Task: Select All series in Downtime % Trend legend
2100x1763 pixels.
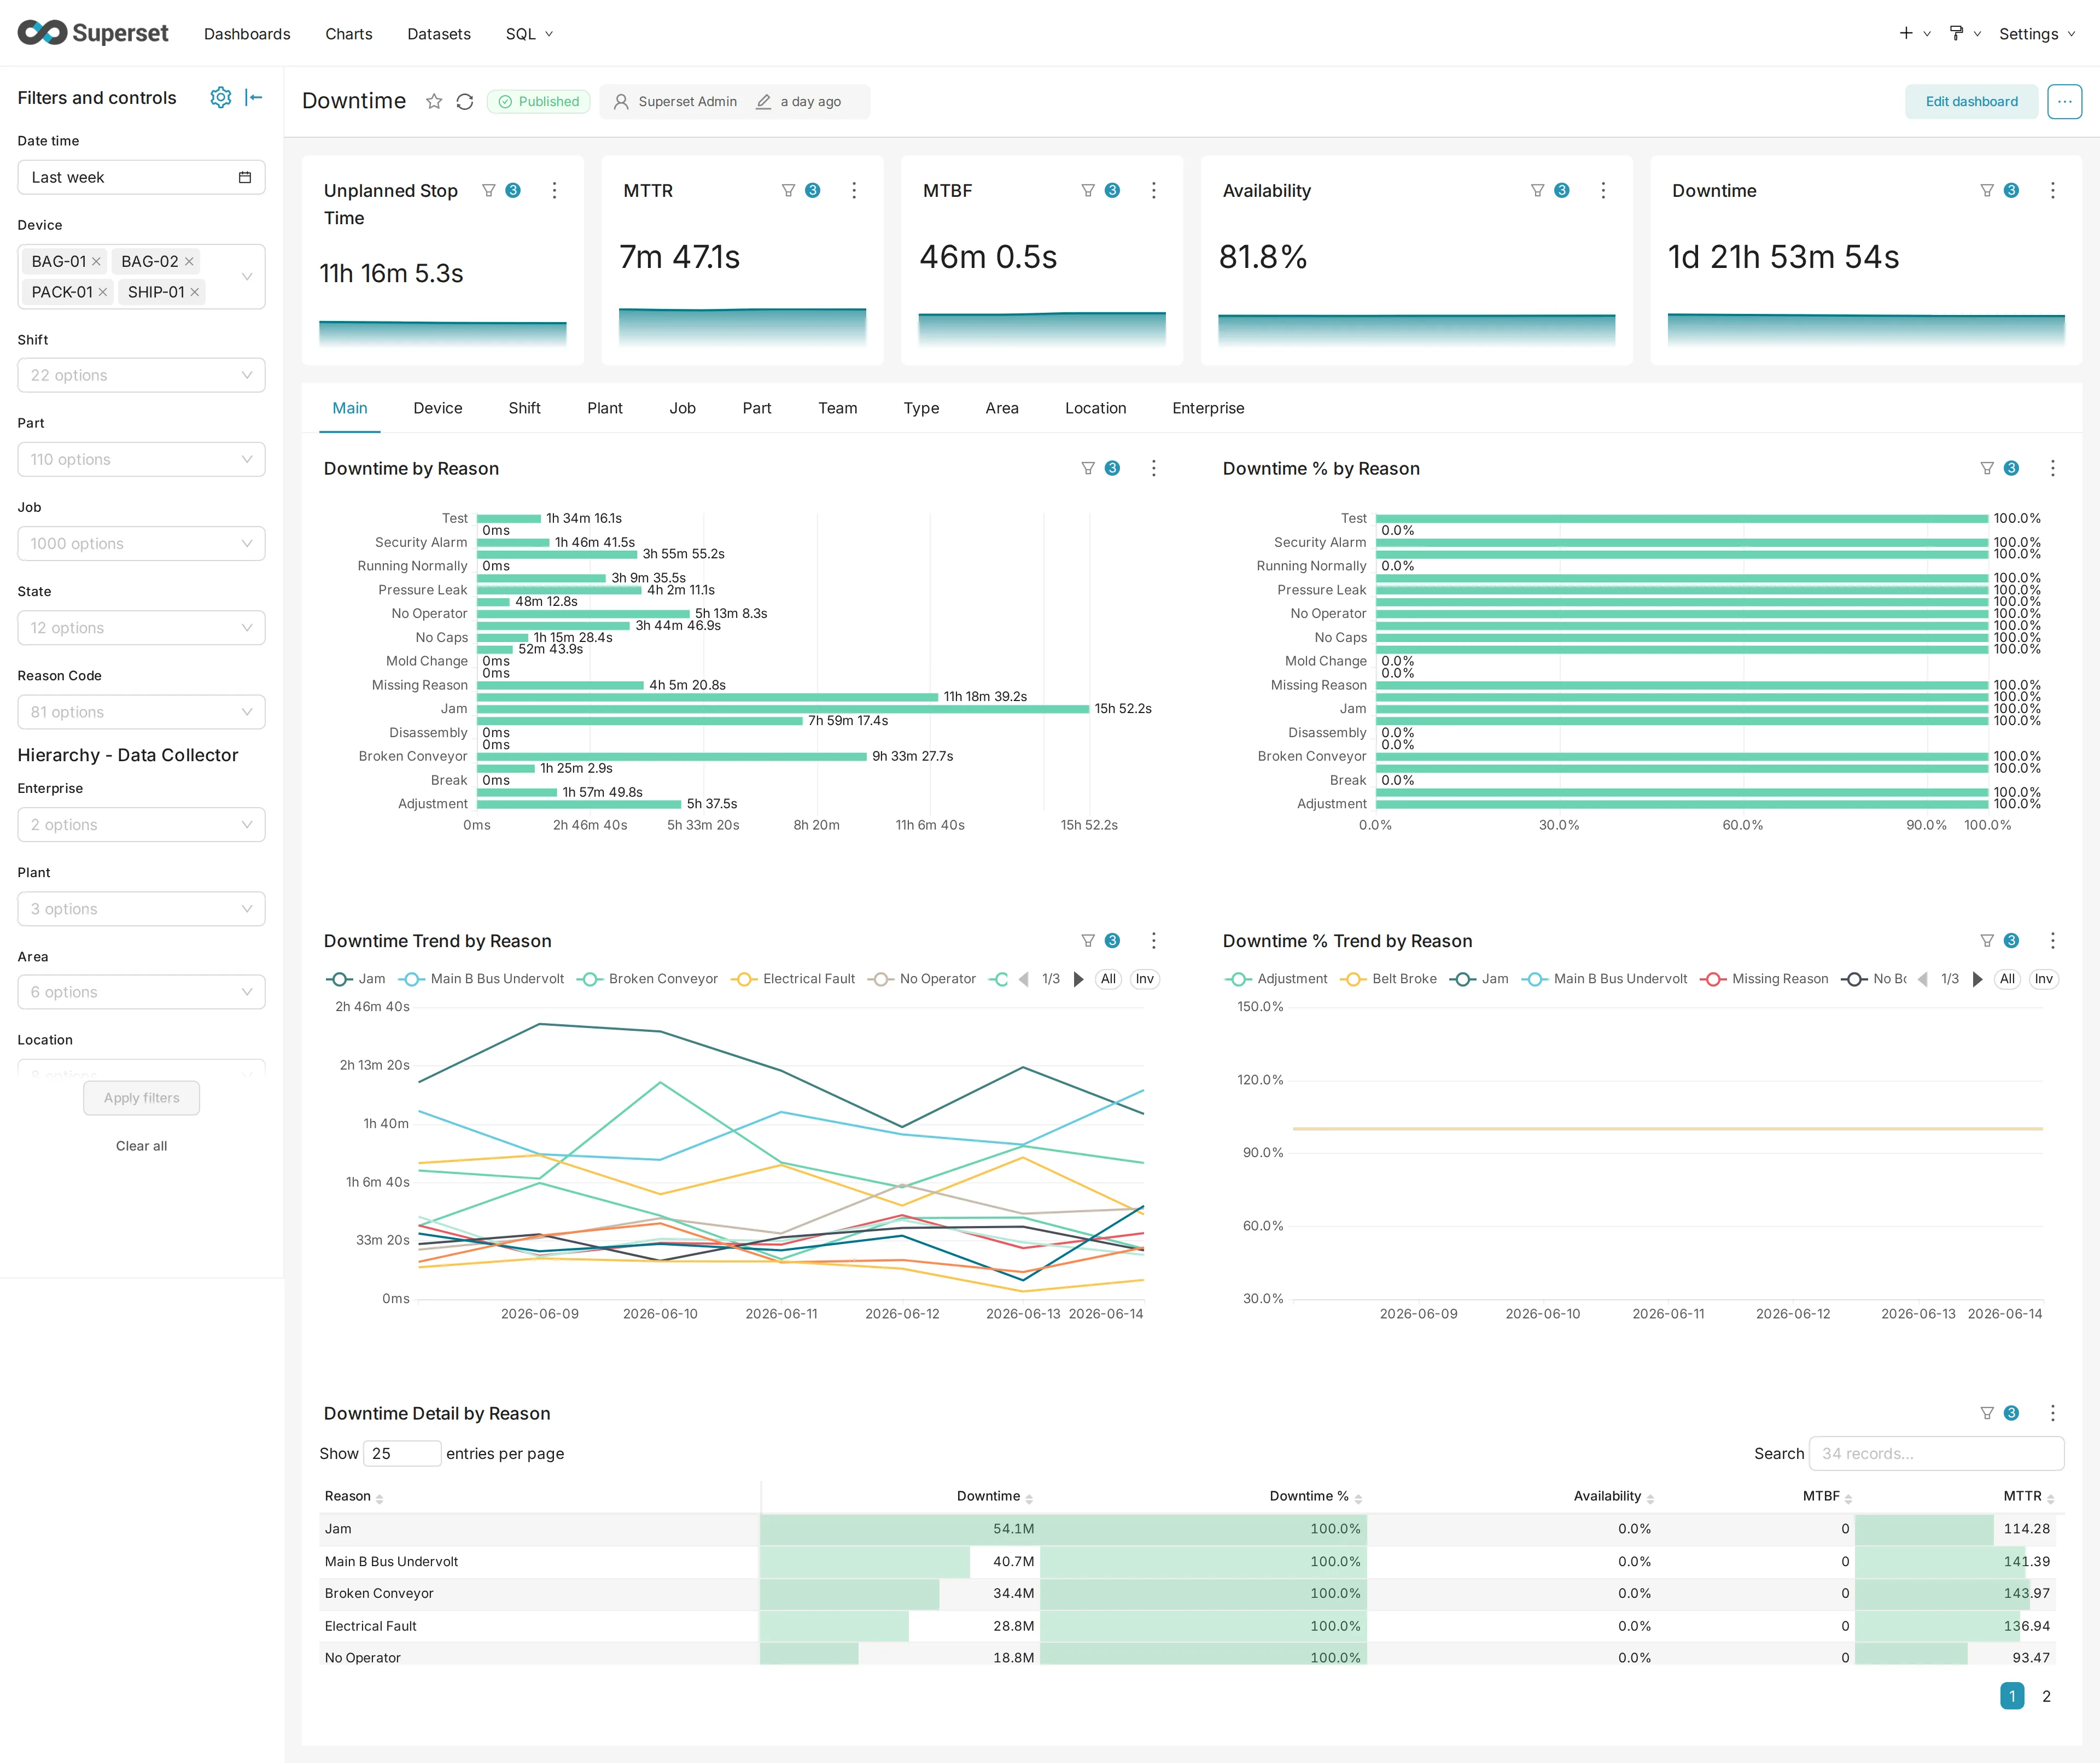Action: coord(2007,979)
